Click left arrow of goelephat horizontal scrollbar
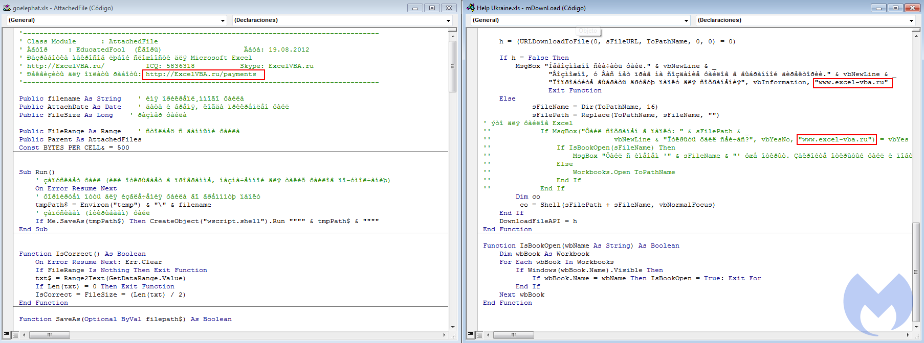 click(x=25, y=335)
